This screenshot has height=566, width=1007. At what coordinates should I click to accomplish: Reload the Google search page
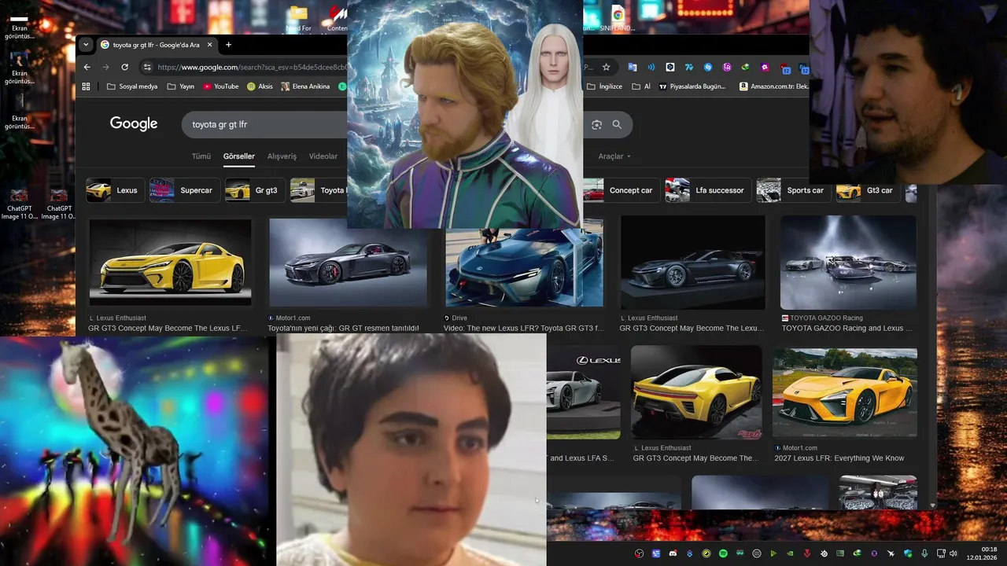point(125,68)
